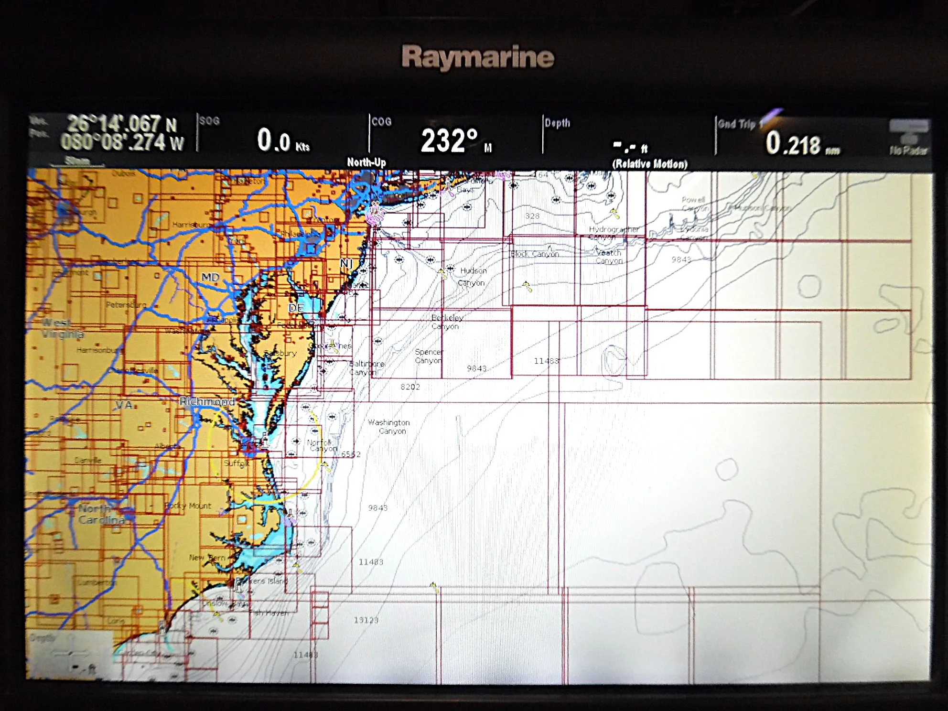
Task: Open the Depth overlay box on chart
Action: (70, 655)
